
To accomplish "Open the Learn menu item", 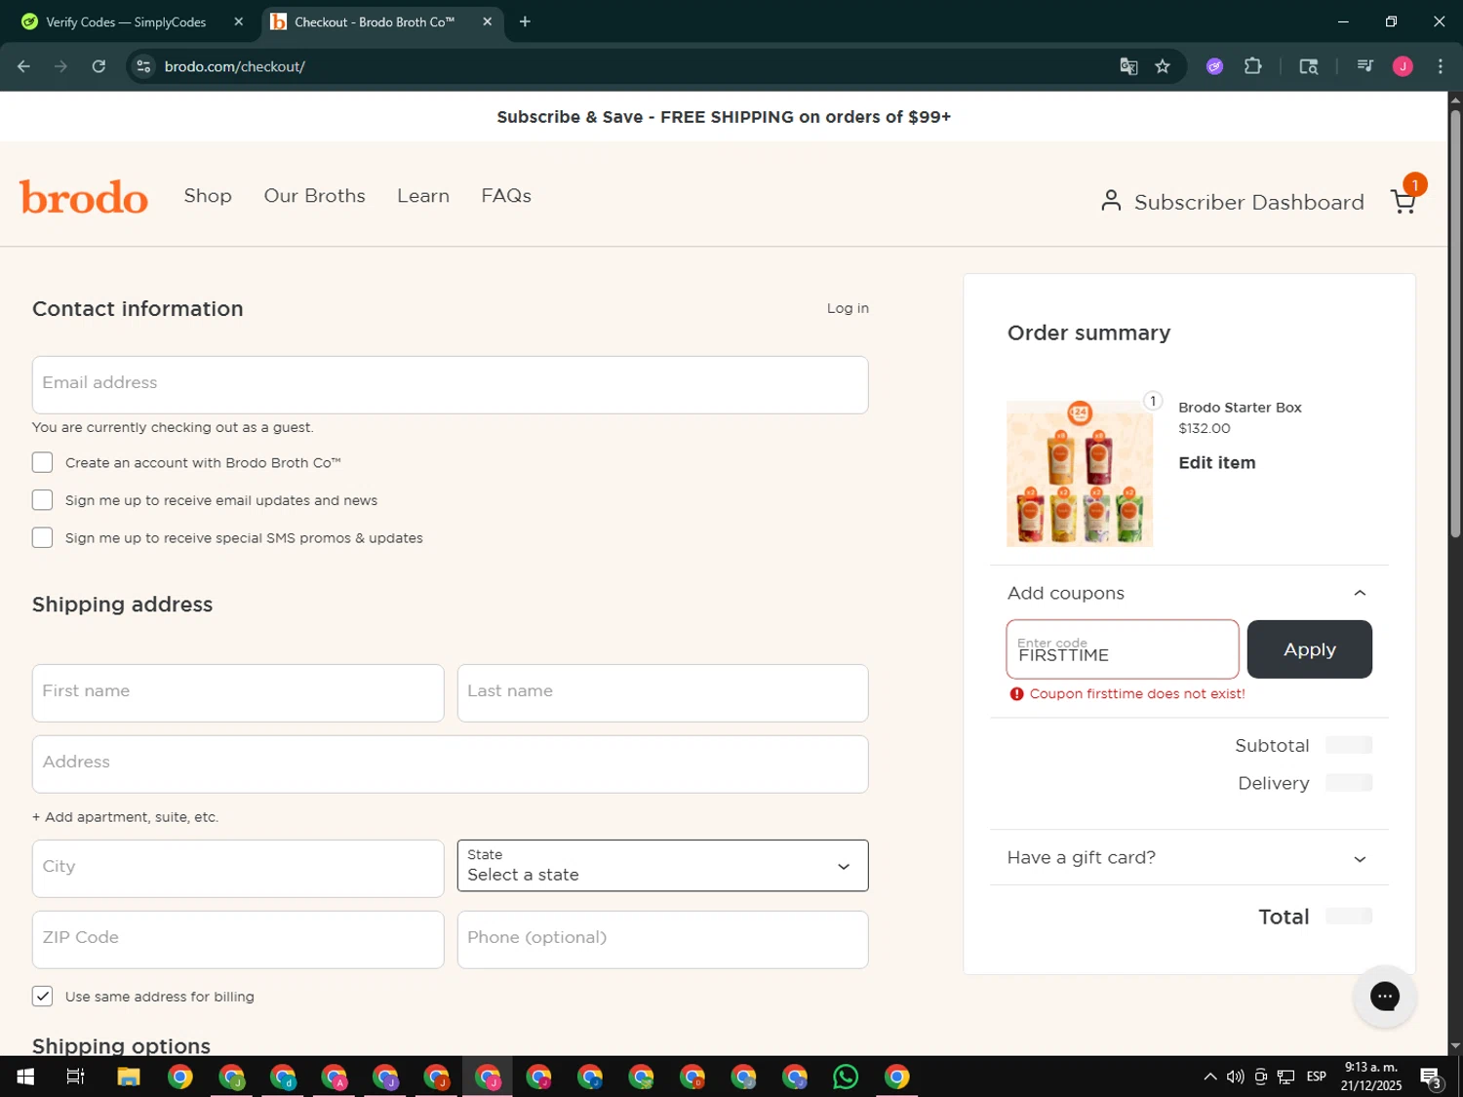I will pyautogui.click(x=423, y=195).
